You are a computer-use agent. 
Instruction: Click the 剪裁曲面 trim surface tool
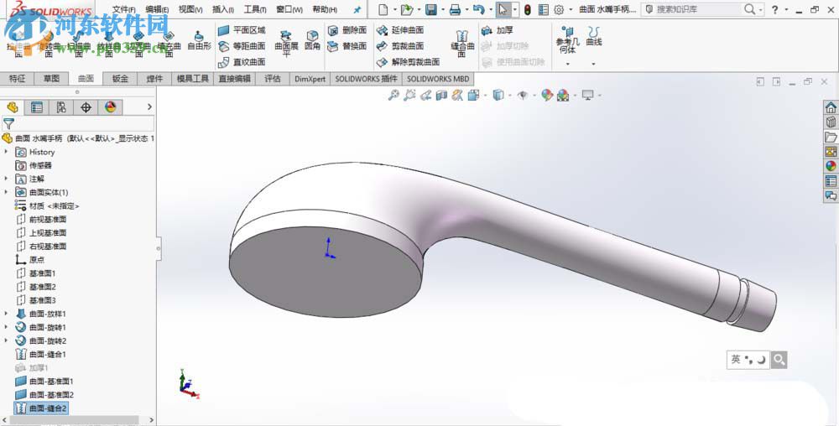(400, 46)
